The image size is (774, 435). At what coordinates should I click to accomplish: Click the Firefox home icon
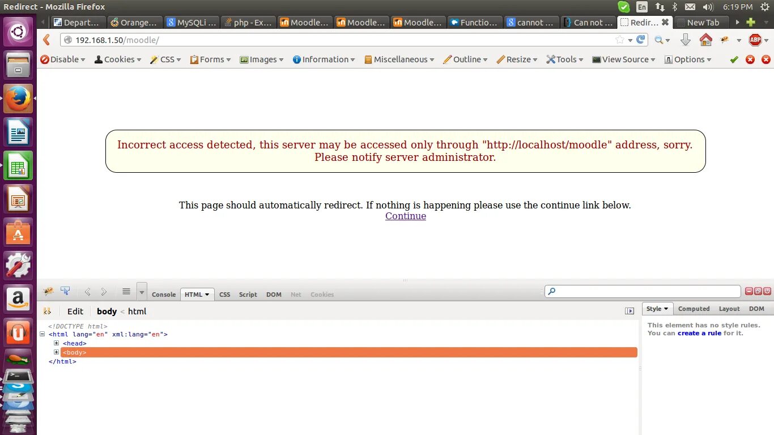706,40
